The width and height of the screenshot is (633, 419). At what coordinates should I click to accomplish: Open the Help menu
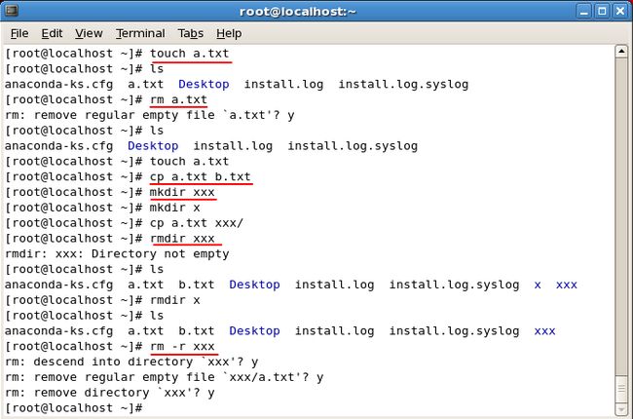coord(229,33)
